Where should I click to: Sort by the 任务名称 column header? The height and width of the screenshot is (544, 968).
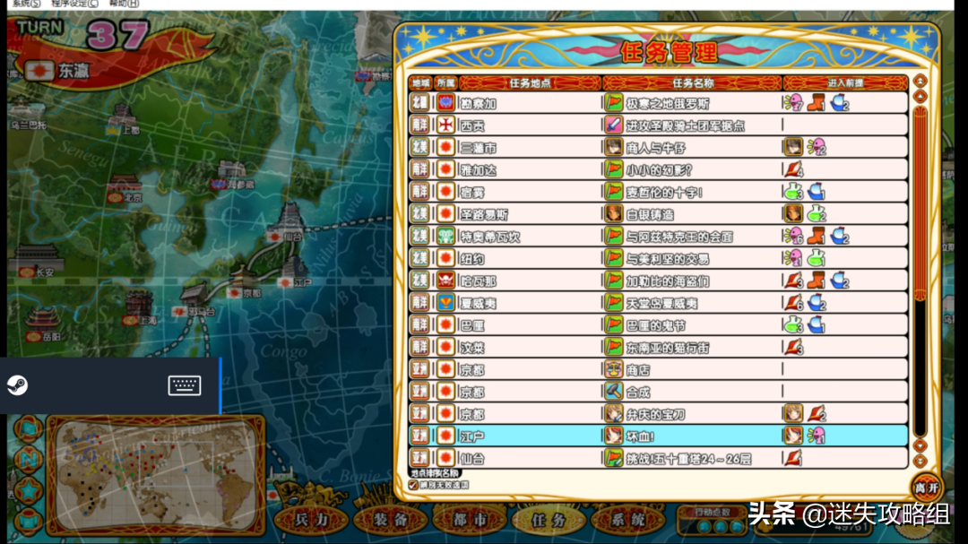click(x=693, y=82)
